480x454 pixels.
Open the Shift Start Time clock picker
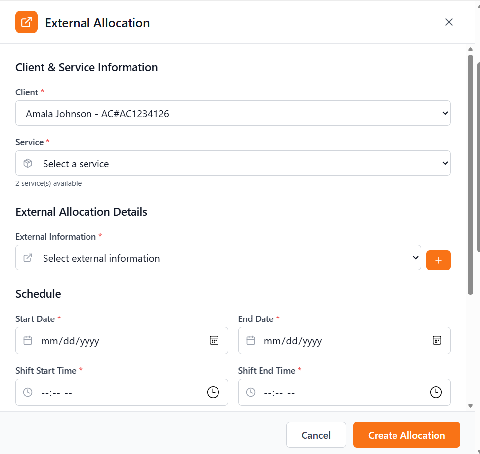click(213, 392)
